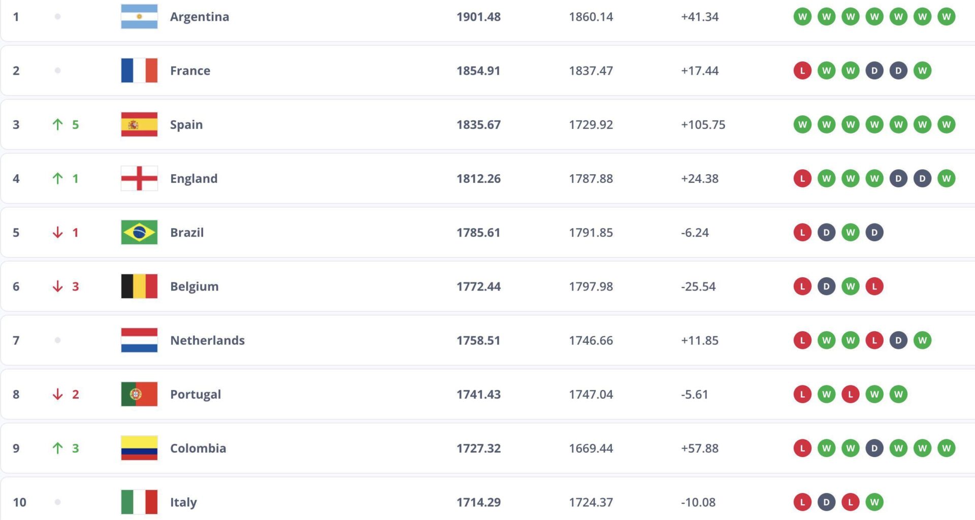Click the Netherlands flag icon

point(139,340)
